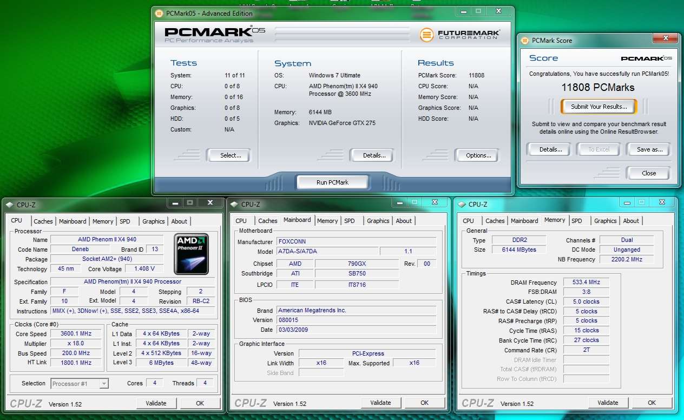Click the disabled To Excel button
This screenshot has width=684, height=420.
[598, 149]
